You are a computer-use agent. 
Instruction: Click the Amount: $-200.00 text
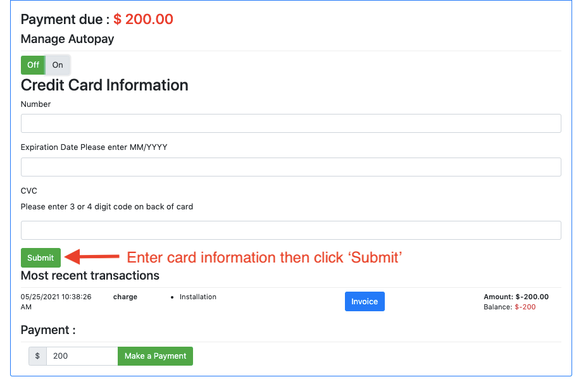click(x=516, y=297)
